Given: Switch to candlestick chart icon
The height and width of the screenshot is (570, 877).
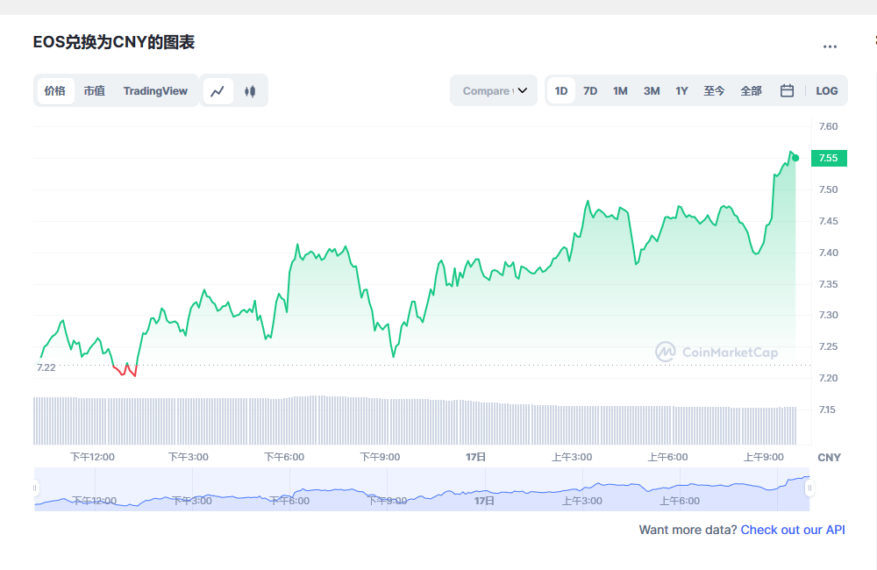Looking at the screenshot, I should point(250,90).
